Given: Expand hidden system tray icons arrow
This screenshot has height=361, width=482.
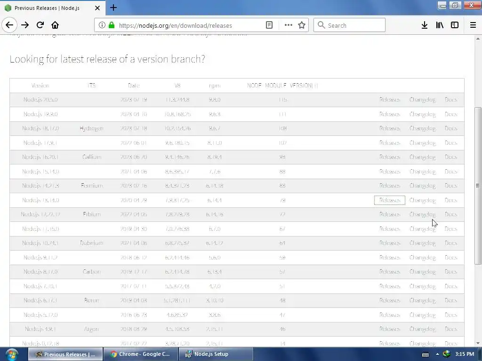Looking at the screenshot, I should coord(437,354).
